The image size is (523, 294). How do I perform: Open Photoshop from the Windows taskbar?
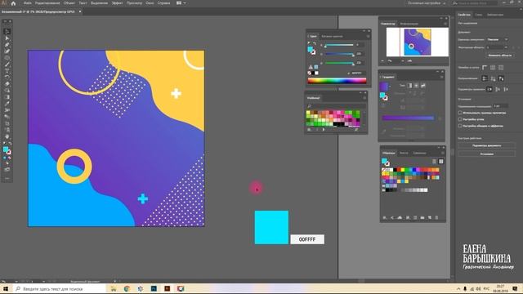coord(154,288)
